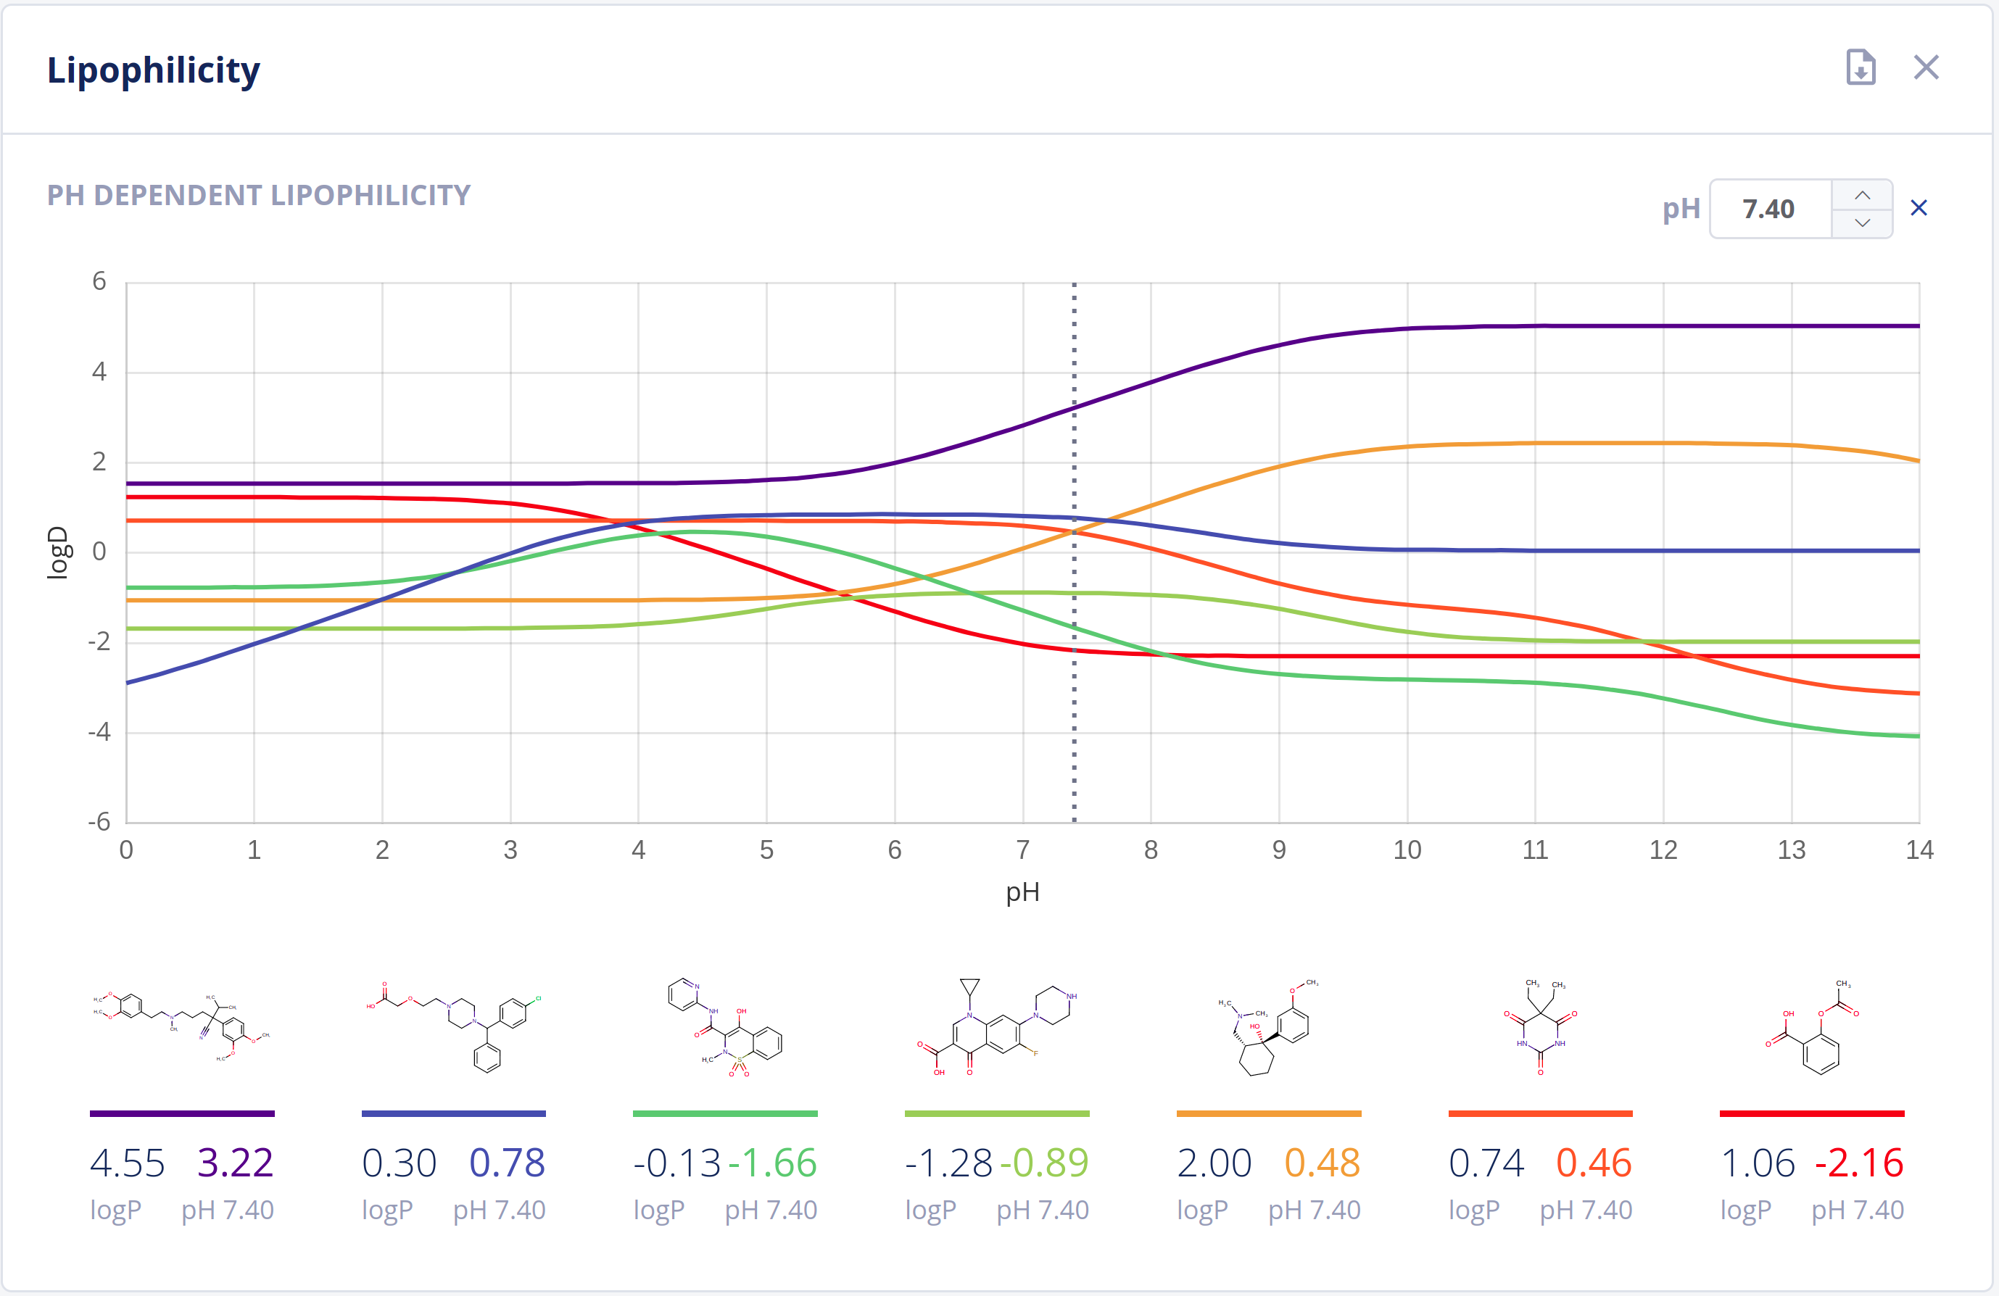Increase pH value with up arrow
This screenshot has height=1296, width=1999.
pos(1862,195)
